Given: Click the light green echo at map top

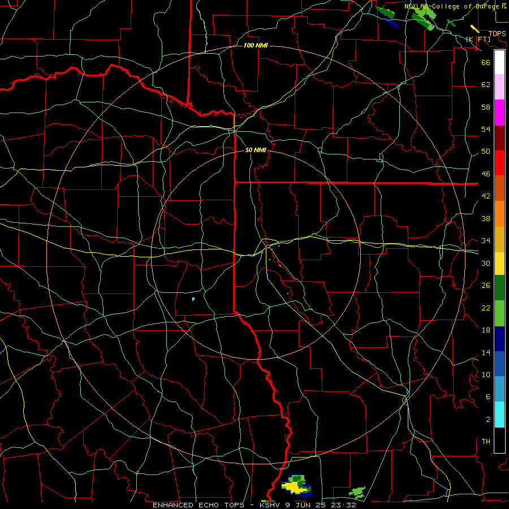Looking at the screenshot, I should coord(424,18).
